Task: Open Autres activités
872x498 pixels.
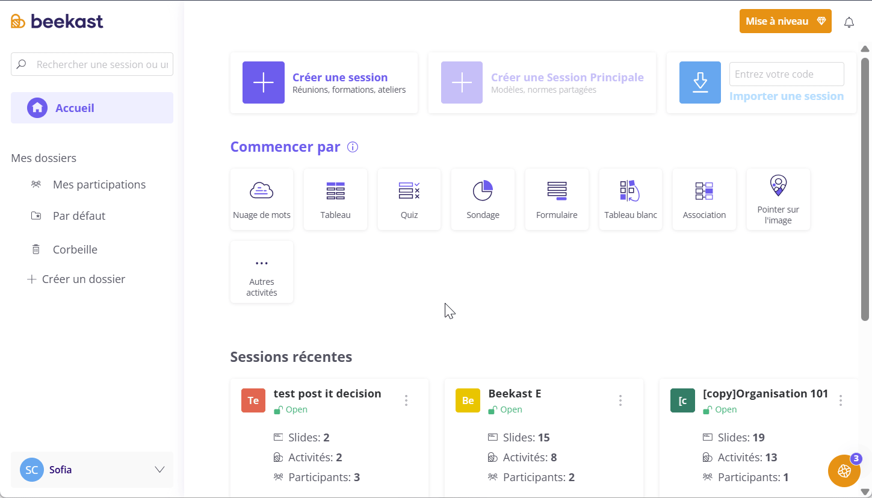Action: 262,272
